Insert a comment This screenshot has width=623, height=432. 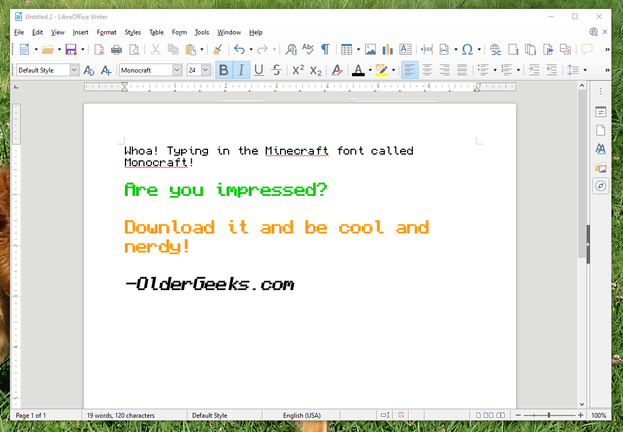pos(587,49)
